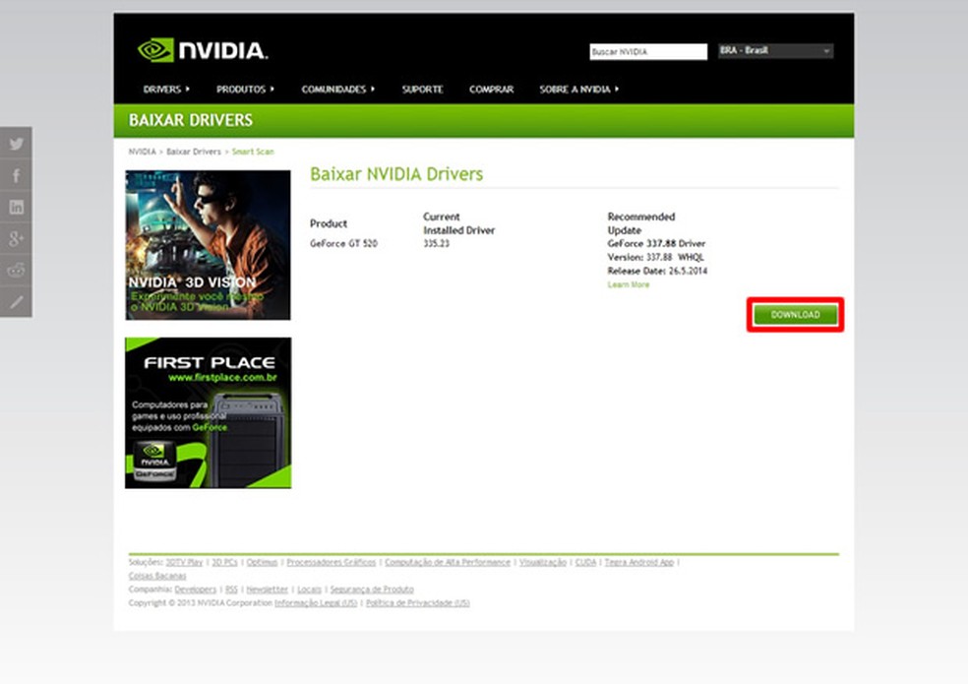Open the Developers link in the footer
The width and height of the screenshot is (968, 684).
point(197,589)
